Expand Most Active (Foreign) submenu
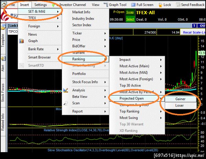 137,79
